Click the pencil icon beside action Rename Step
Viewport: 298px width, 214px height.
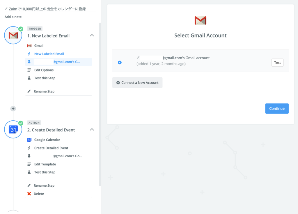(29, 186)
